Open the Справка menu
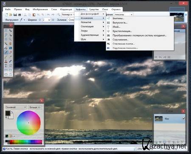 tap(116, 9)
